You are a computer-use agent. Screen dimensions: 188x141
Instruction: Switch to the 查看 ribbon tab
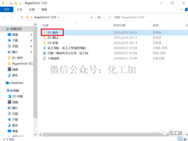(x=44, y=9)
